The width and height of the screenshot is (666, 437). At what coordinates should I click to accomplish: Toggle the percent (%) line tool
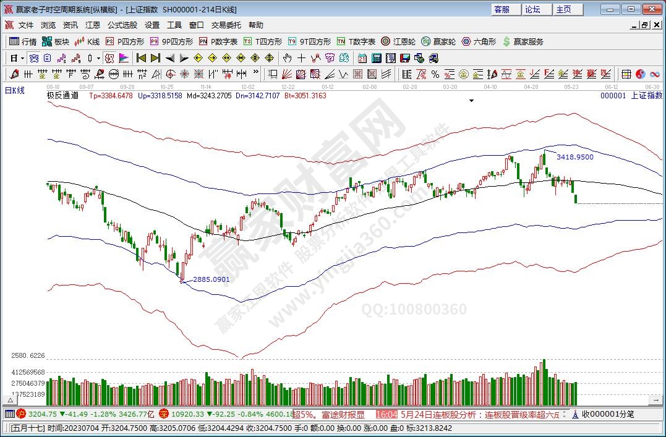tap(435, 74)
